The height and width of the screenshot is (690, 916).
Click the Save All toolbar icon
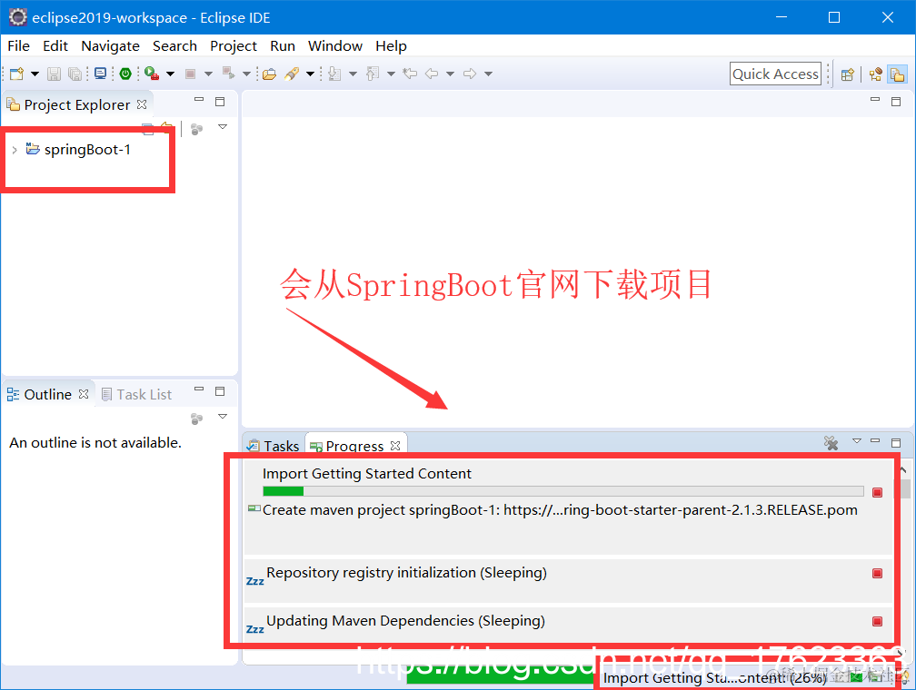click(75, 74)
